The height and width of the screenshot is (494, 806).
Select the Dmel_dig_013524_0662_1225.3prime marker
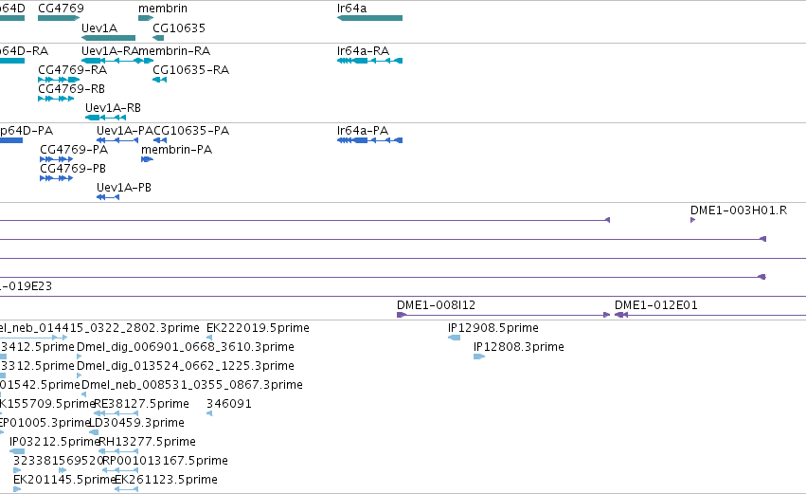pos(80,375)
